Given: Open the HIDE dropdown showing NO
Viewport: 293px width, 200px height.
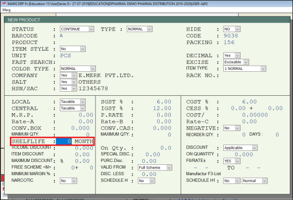Looking at the screenshot, I should point(232,29).
